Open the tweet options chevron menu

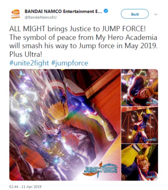coord(156,15)
